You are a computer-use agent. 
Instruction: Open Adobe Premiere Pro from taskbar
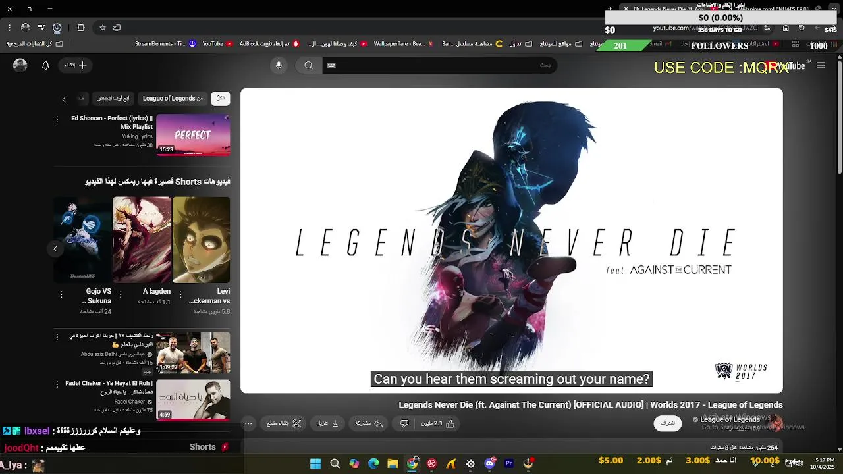[x=508, y=463]
